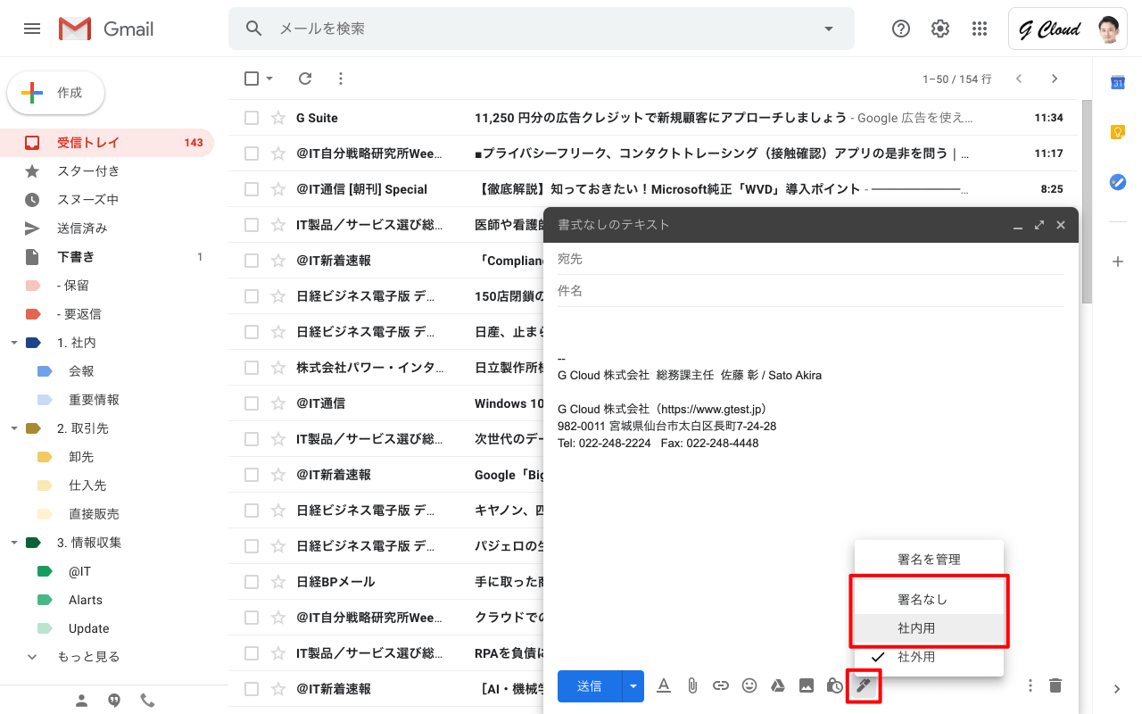1142x714 pixels.
Task: Click the 宛先 recipient field
Action: point(810,259)
